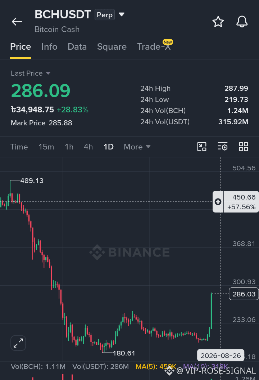Tap the Perp contract type badge

coord(105,14)
